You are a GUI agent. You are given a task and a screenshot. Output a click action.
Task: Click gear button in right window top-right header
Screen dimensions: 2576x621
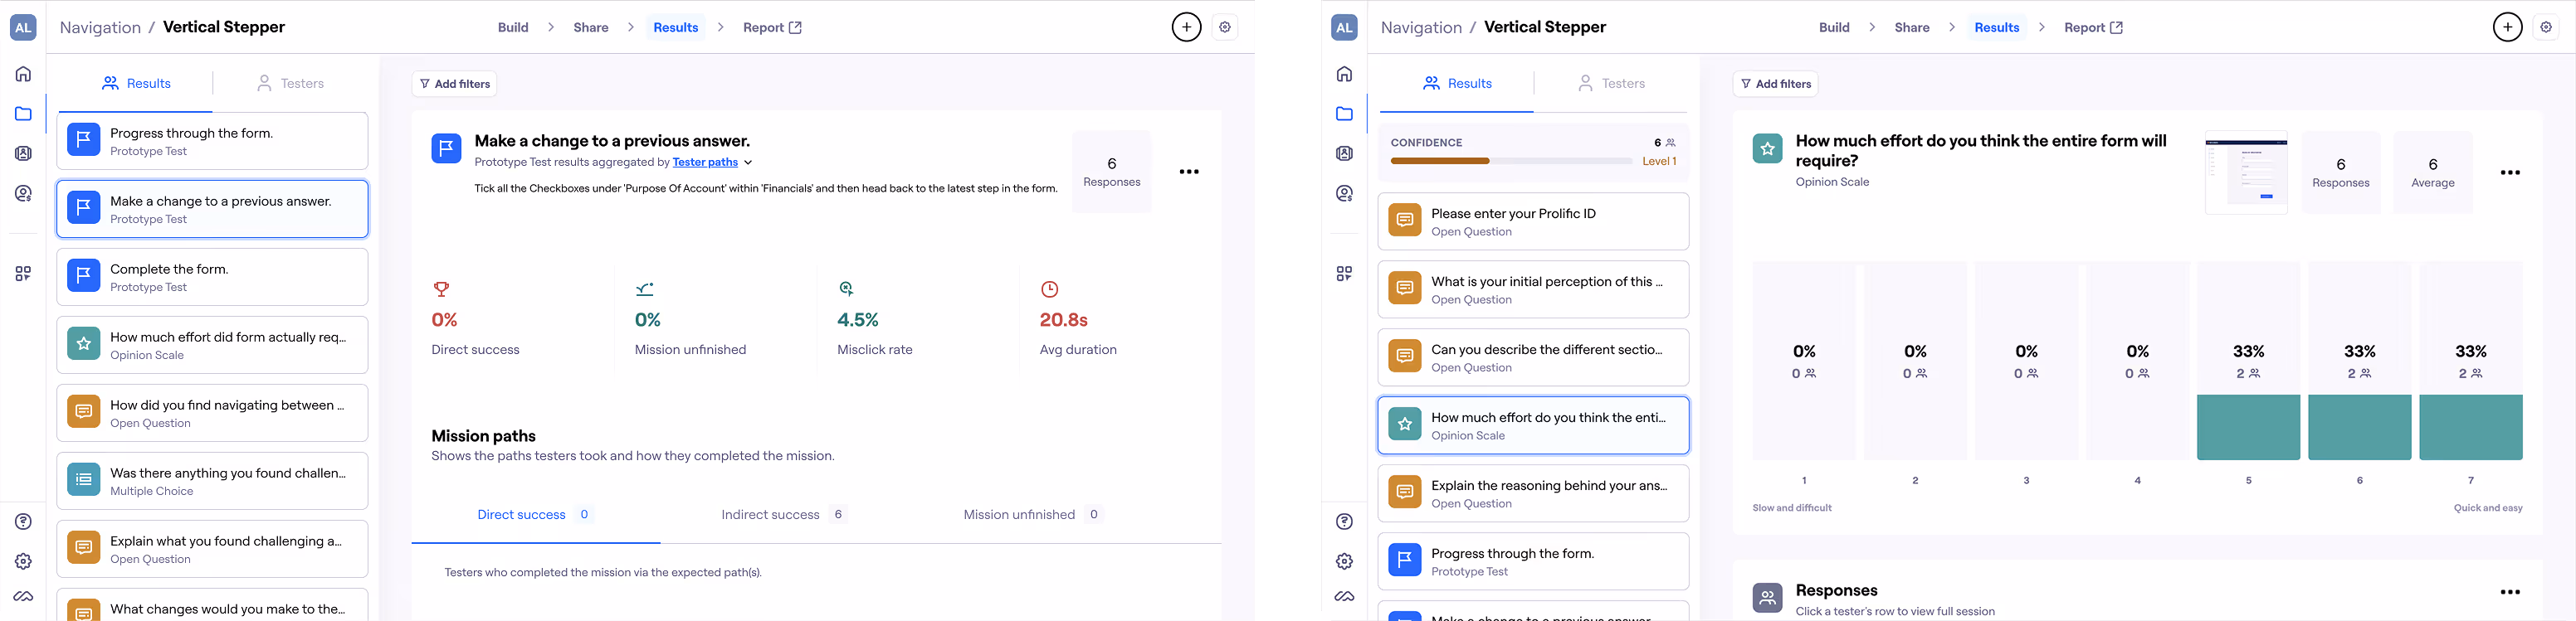[2546, 27]
